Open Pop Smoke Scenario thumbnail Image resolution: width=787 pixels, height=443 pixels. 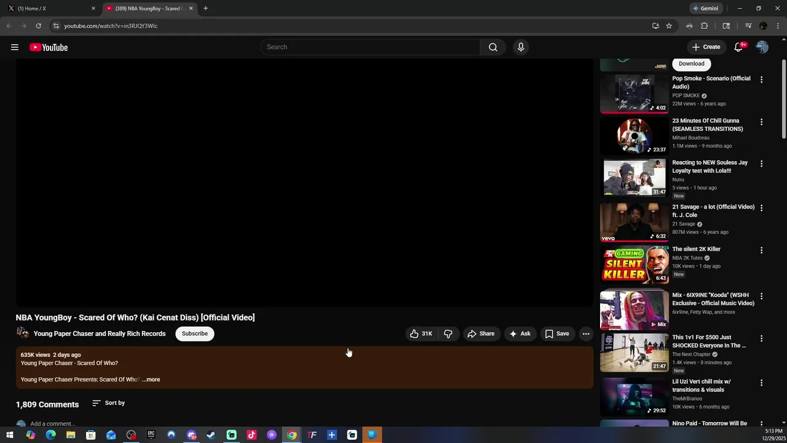(634, 94)
